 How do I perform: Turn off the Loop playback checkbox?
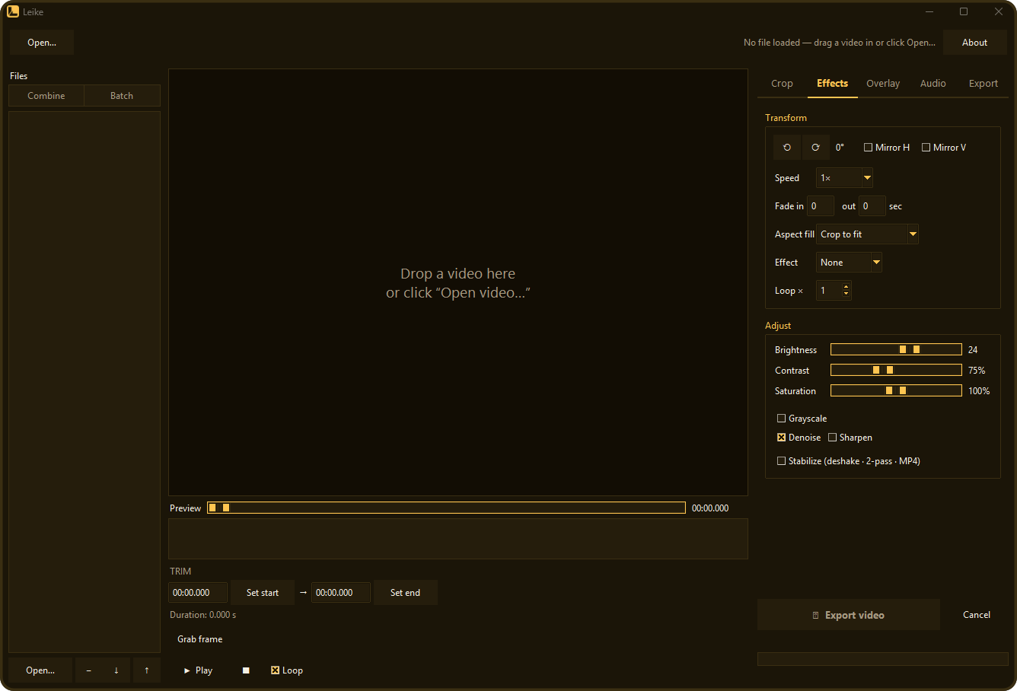pos(287,670)
